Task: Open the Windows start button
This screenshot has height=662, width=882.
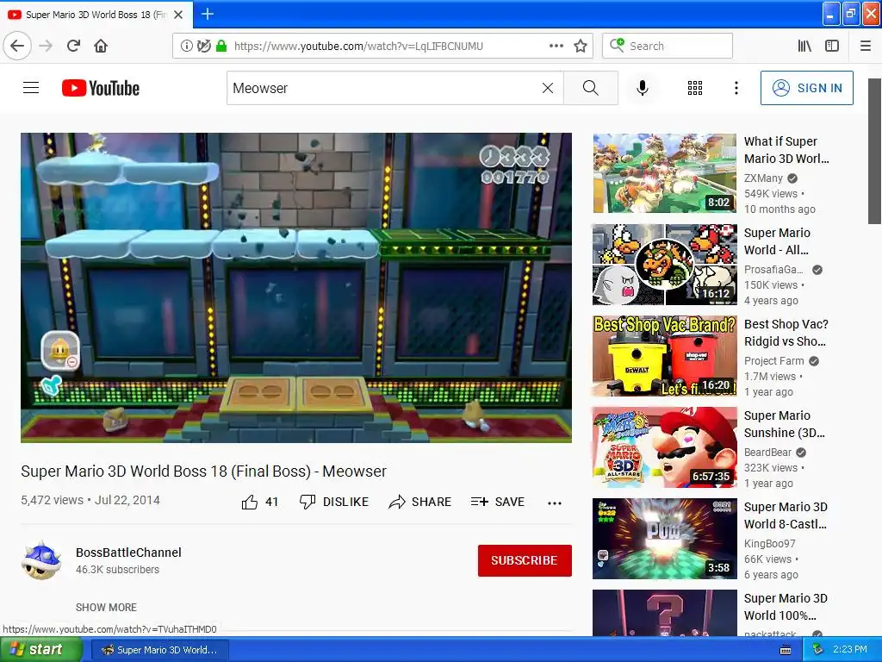Action: [x=40, y=650]
